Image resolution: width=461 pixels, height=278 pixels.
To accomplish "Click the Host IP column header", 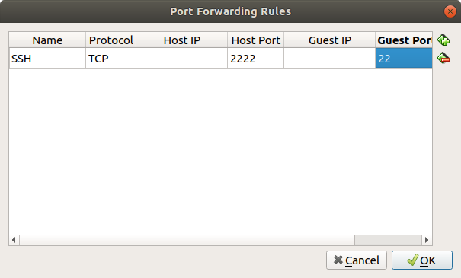I will pos(181,40).
